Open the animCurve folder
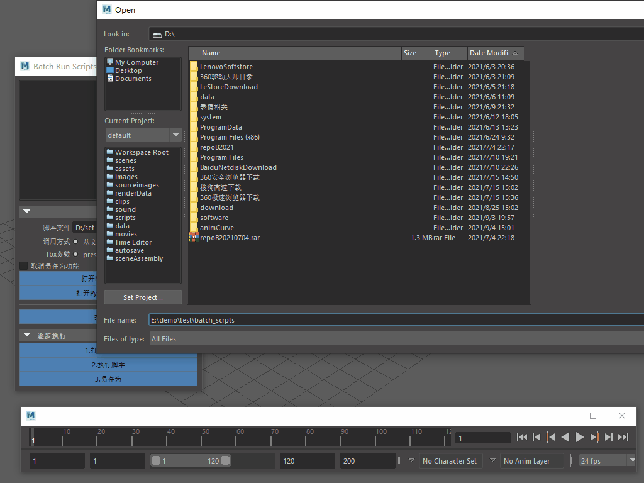The image size is (644, 483). coord(216,228)
